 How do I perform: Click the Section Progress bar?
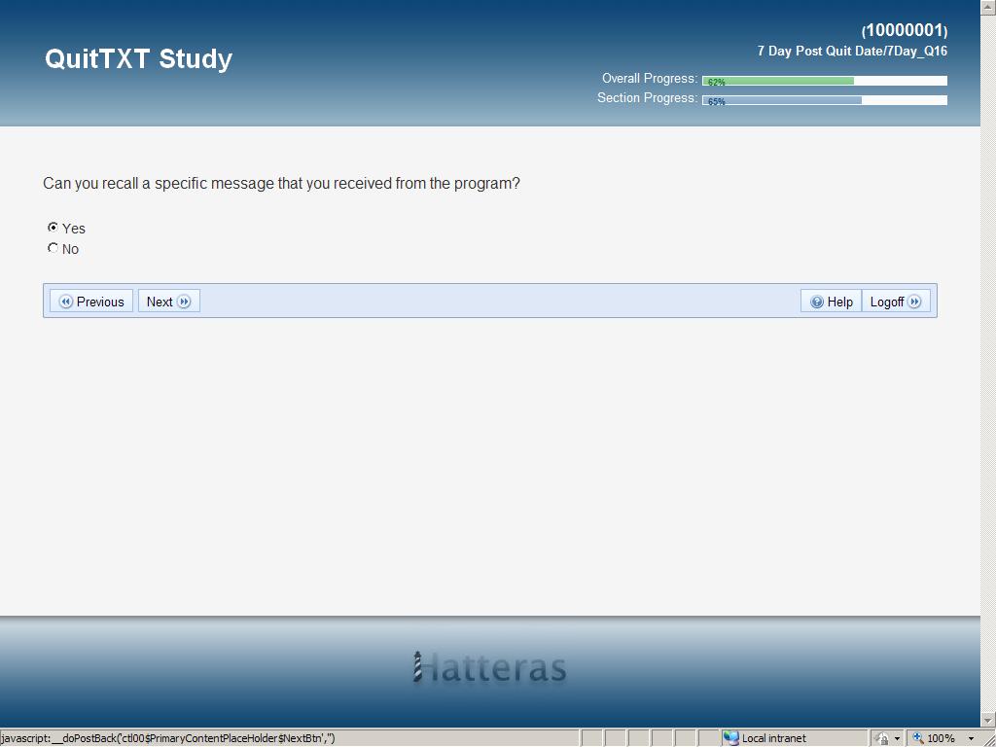click(825, 100)
